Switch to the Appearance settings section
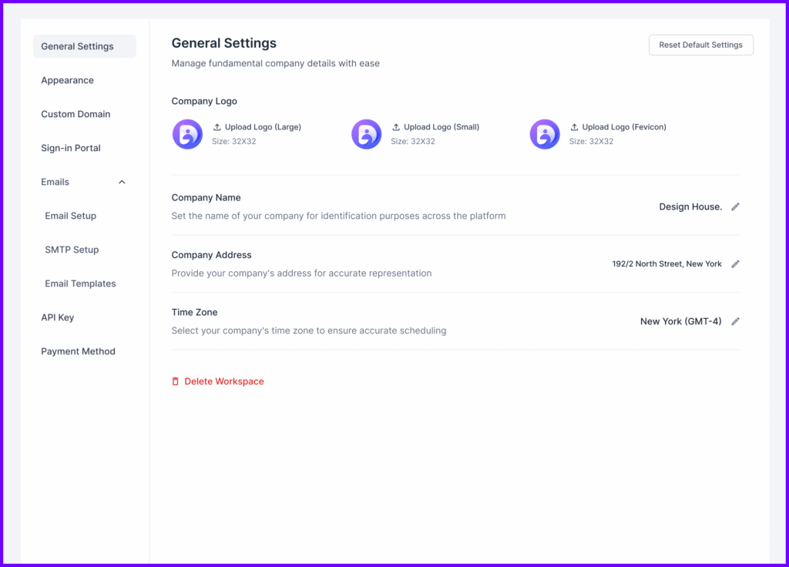Screen dimensions: 789x567 click(x=67, y=80)
